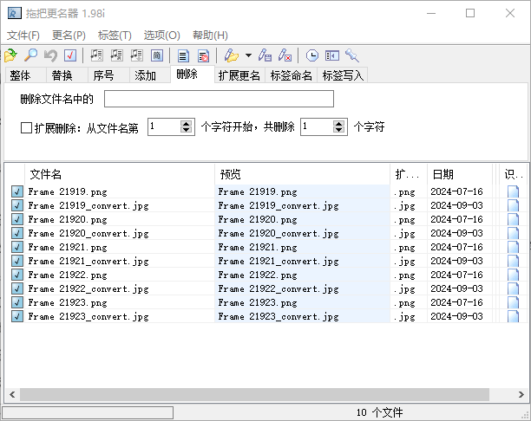Decrease the delete character count spinner

pos(338,131)
